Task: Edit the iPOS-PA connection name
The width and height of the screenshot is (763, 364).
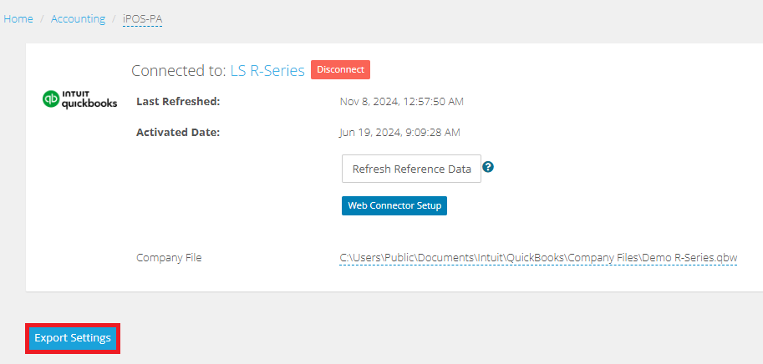Action: [x=143, y=19]
